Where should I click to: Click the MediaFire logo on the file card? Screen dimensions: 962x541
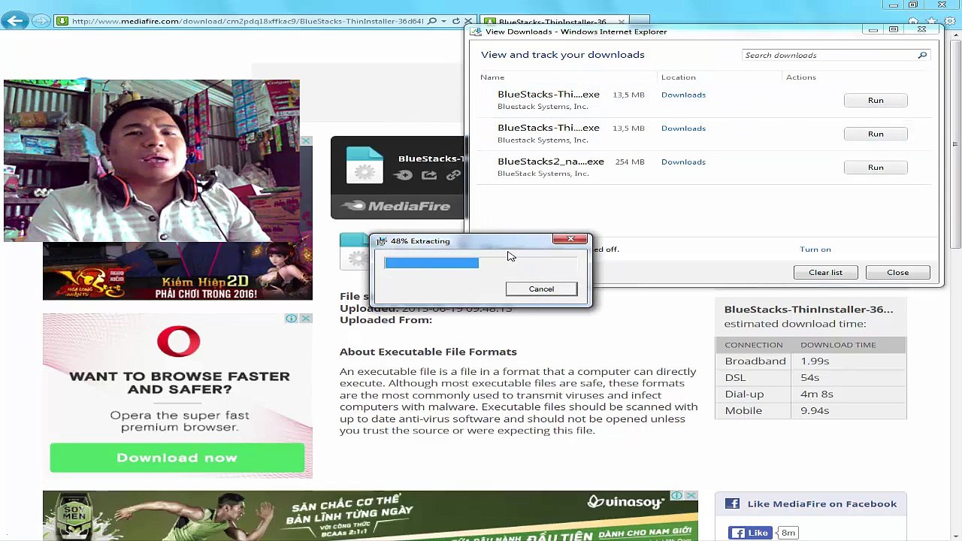point(396,206)
